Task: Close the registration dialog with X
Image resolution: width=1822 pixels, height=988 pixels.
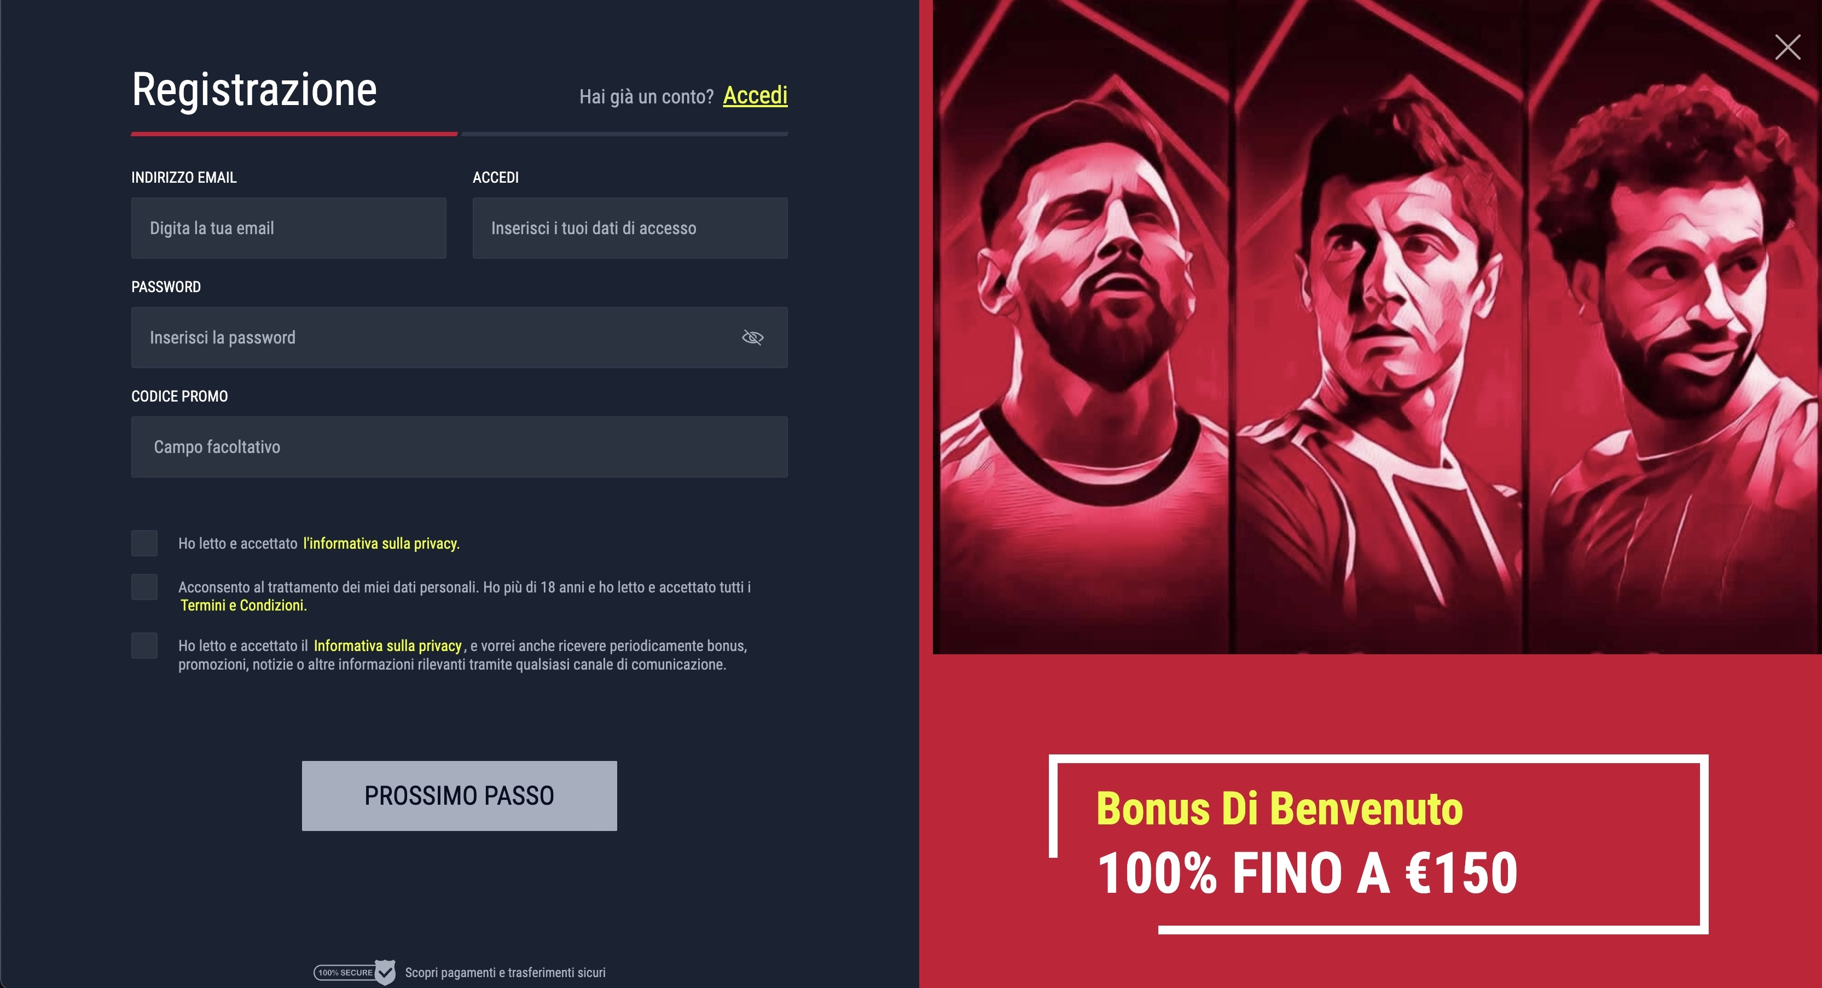Action: [x=1788, y=48]
